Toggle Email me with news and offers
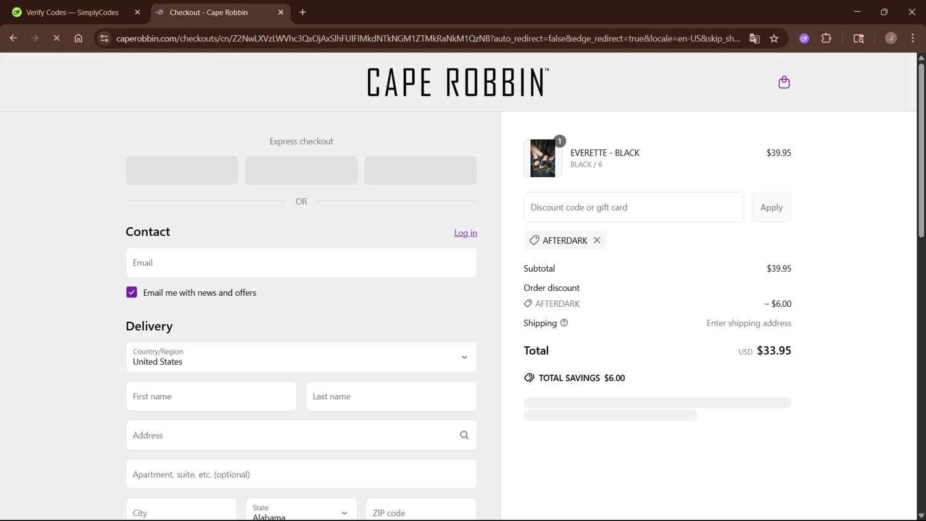This screenshot has width=926, height=521. 131,293
